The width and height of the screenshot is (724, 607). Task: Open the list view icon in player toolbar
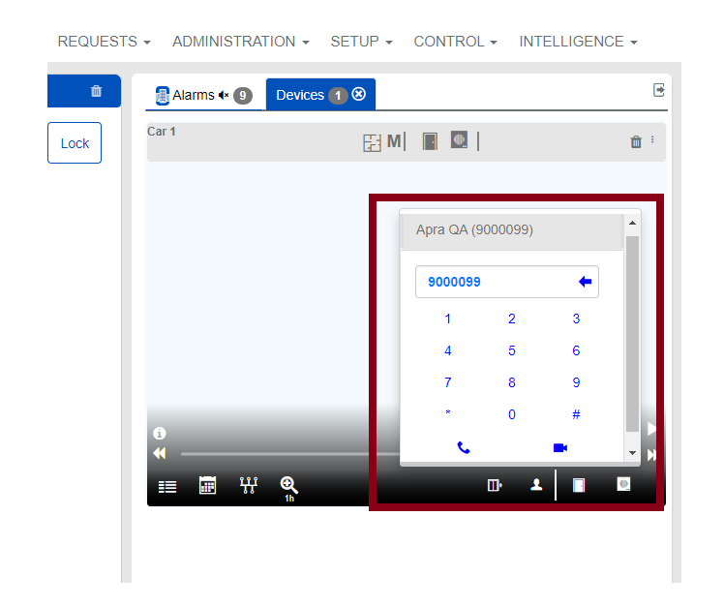167,487
